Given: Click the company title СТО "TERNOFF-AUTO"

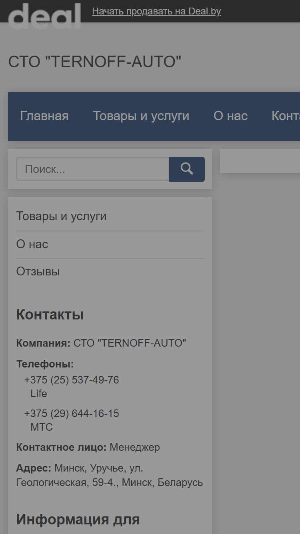Looking at the screenshot, I should click(95, 62).
